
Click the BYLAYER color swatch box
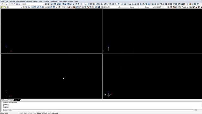click(103, 7)
